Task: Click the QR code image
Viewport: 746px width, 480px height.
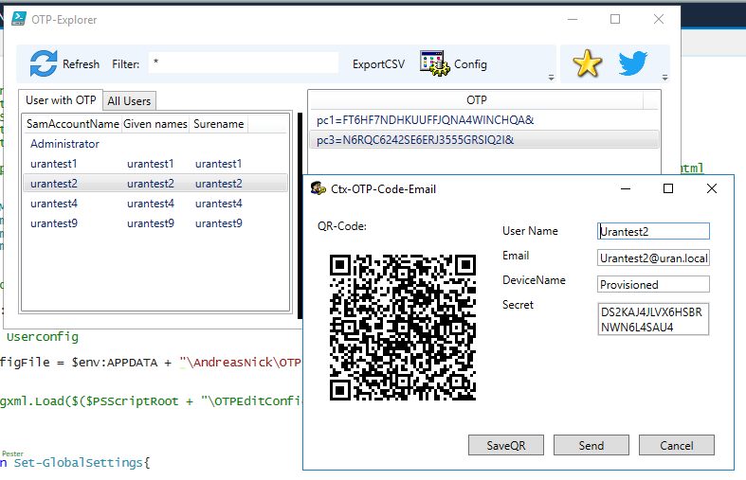Action: 403,328
